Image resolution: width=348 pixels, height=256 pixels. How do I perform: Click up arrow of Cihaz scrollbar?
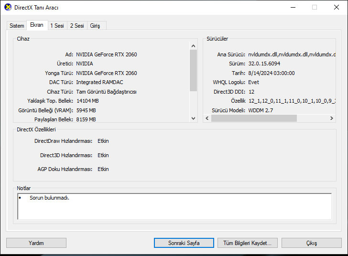(x=193, y=46)
